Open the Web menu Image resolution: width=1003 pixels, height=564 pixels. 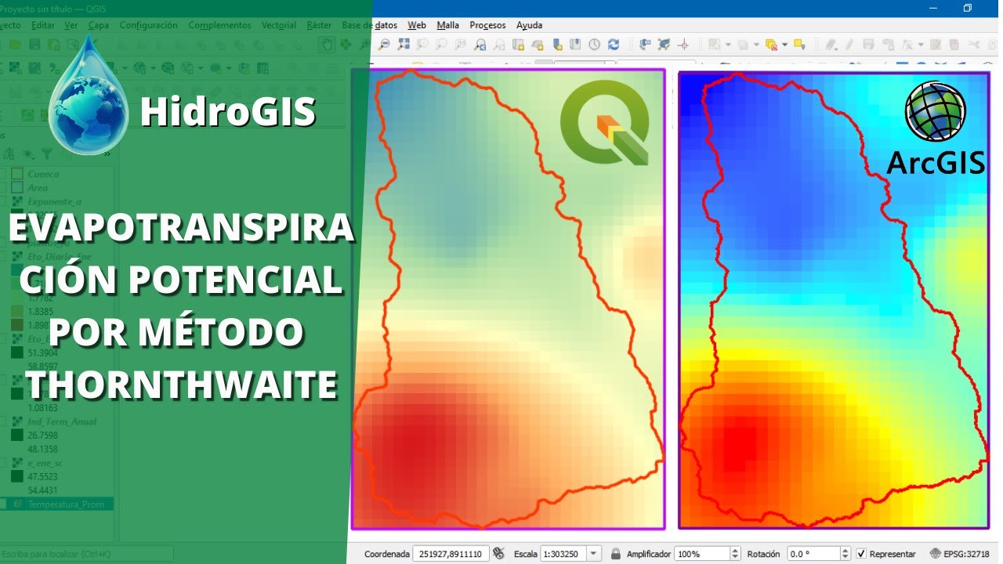click(x=417, y=25)
